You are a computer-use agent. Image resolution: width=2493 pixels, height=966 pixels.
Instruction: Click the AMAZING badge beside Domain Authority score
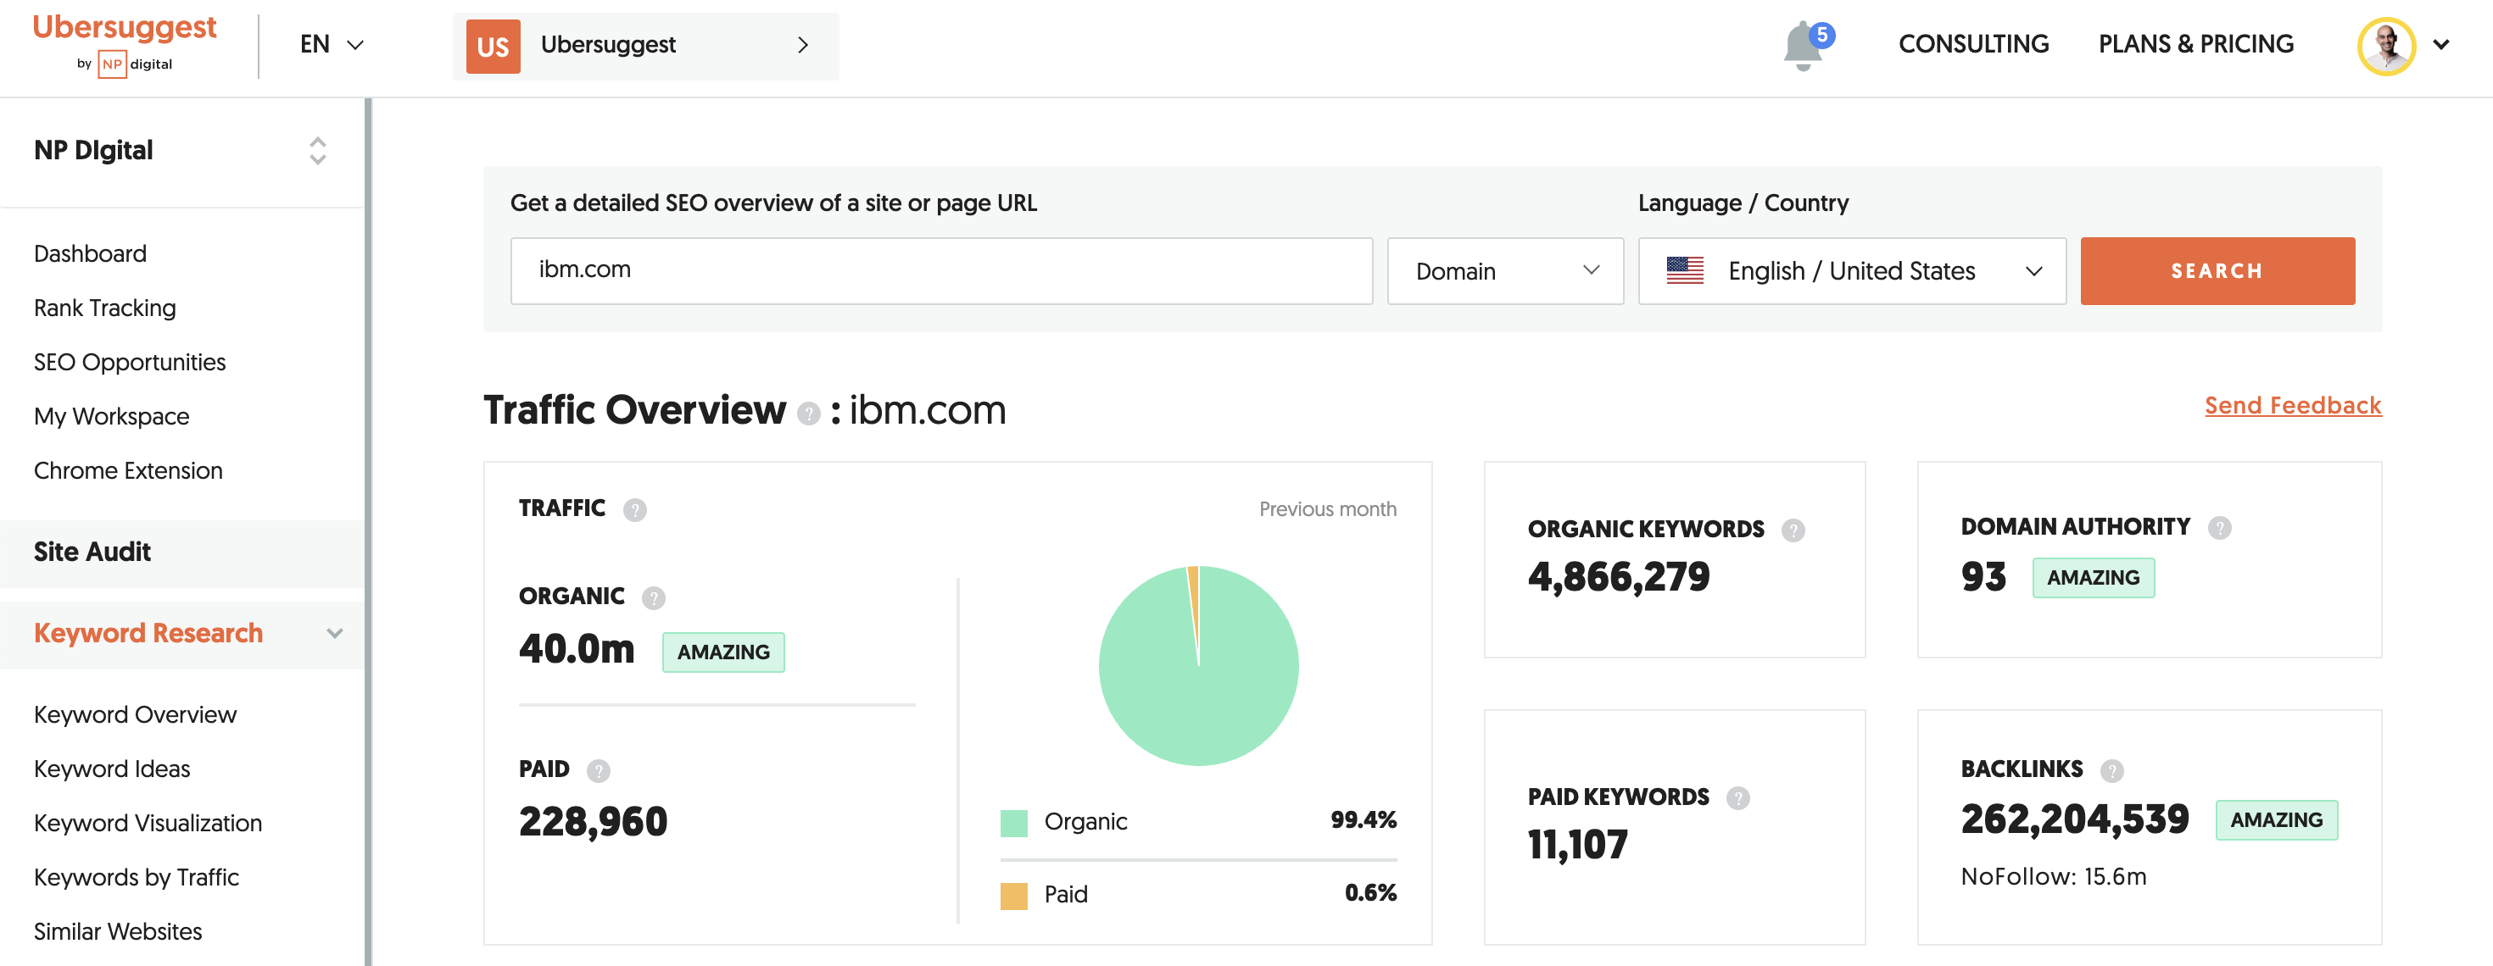[2094, 577]
